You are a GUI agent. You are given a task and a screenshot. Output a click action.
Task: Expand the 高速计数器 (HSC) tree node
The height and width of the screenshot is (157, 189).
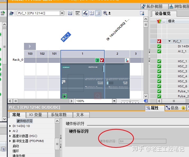tap(10, 136)
